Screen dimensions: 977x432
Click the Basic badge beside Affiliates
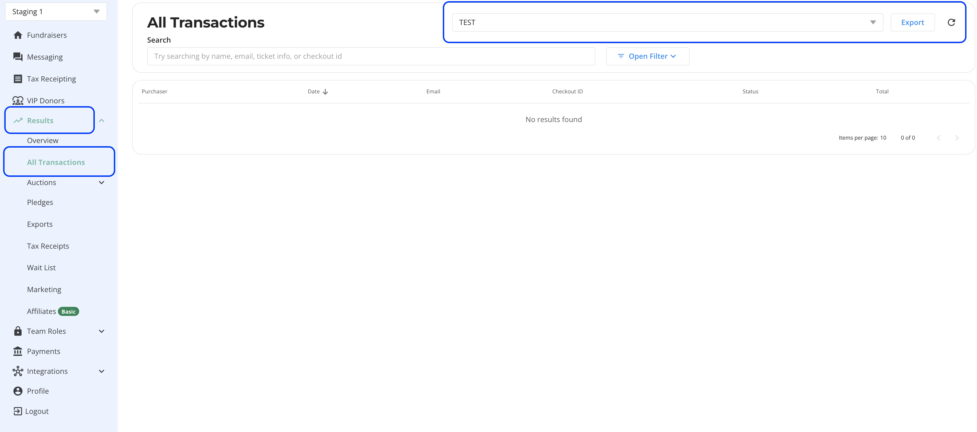(x=69, y=312)
